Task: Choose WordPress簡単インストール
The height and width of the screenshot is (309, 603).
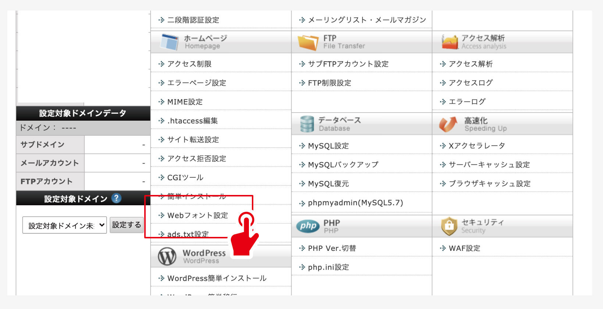Action: coord(217,278)
